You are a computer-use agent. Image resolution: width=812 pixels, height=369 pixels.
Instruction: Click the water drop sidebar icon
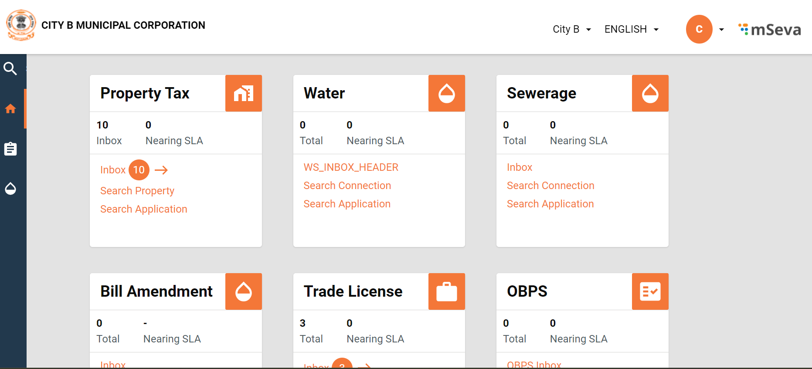(x=10, y=189)
